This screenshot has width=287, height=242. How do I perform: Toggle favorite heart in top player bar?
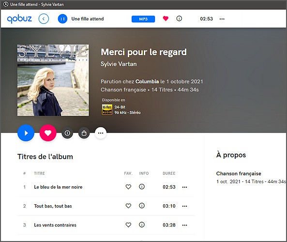(166, 18)
